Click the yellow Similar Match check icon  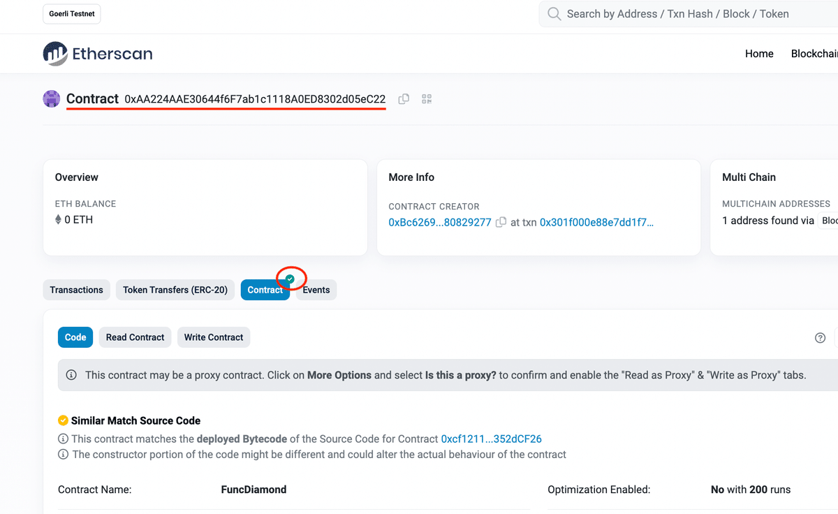tap(63, 420)
